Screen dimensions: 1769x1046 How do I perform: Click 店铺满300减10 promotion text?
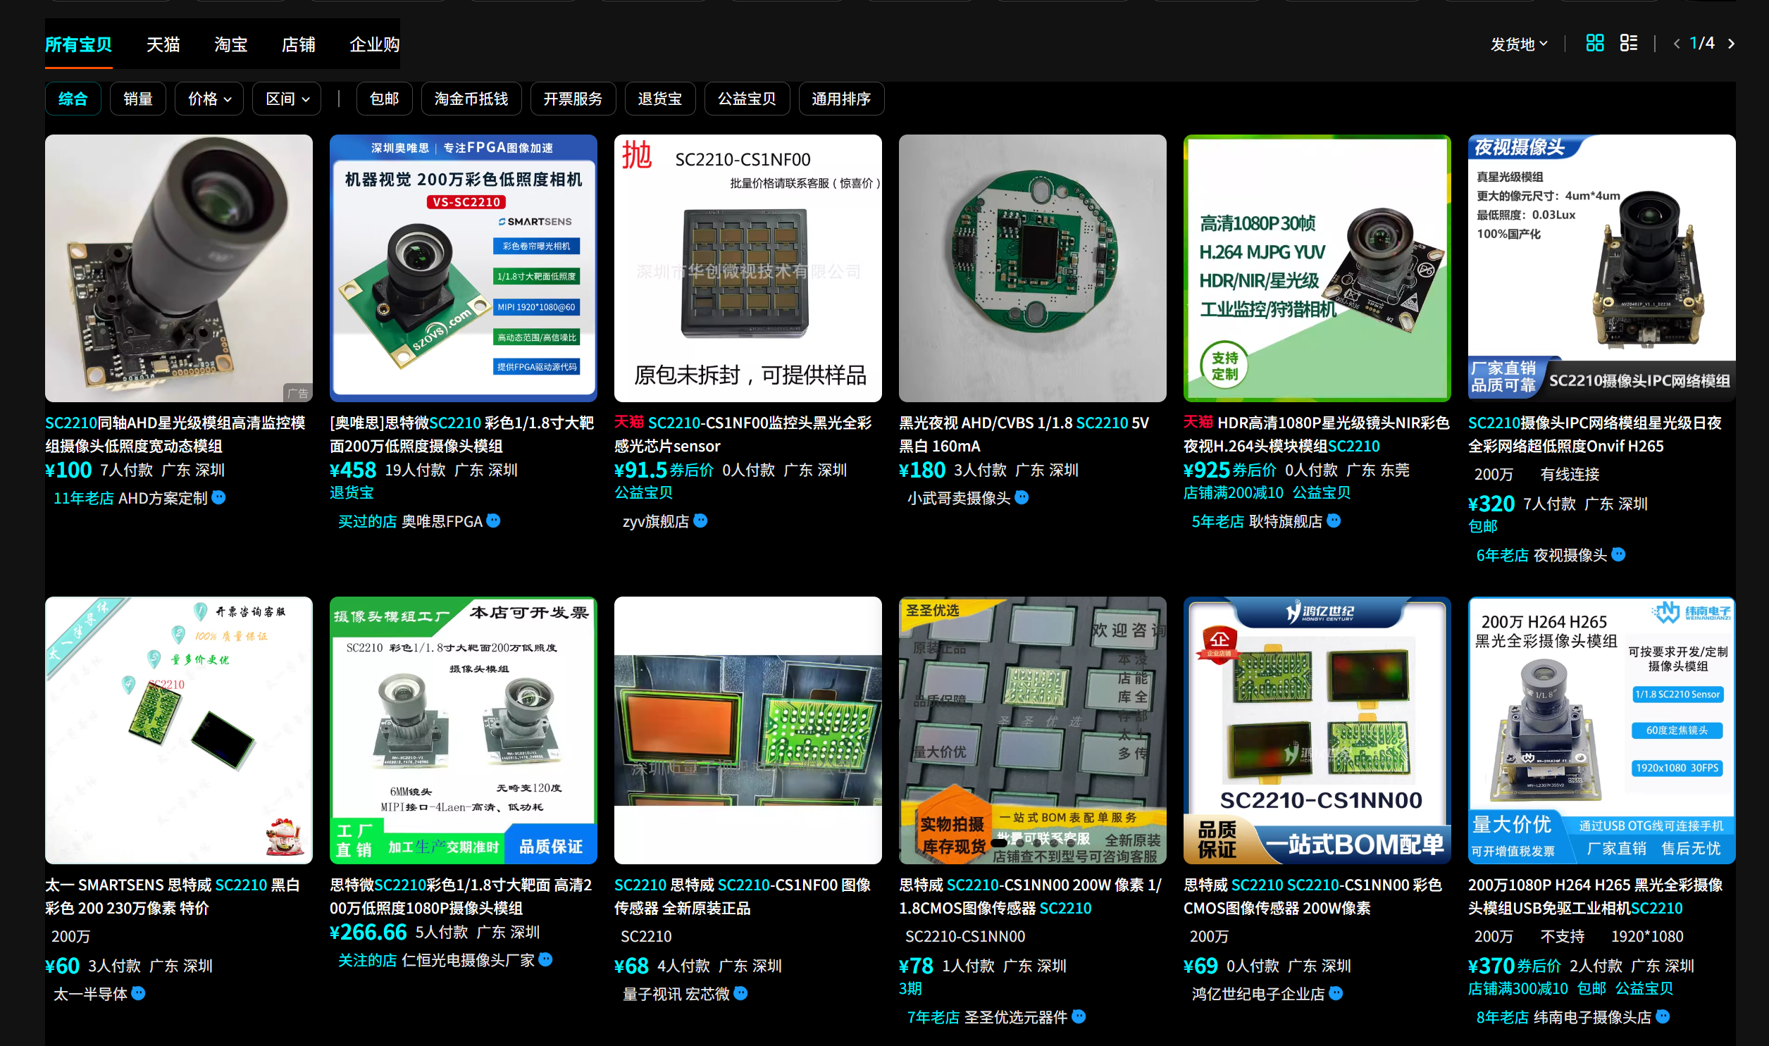(1518, 988)
